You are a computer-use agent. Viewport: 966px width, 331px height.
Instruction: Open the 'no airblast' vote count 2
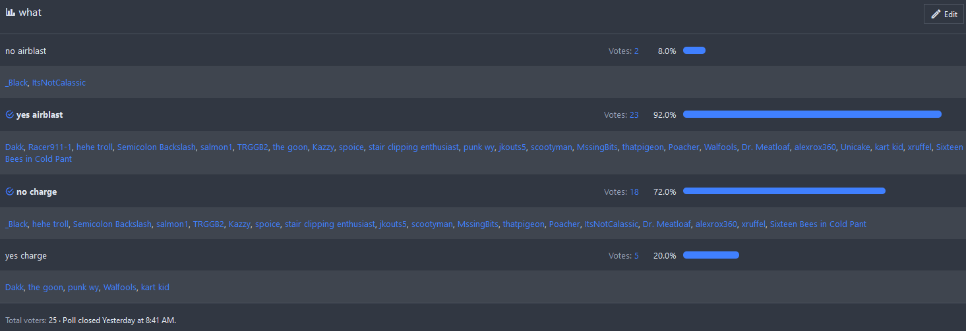pos(636,51)
